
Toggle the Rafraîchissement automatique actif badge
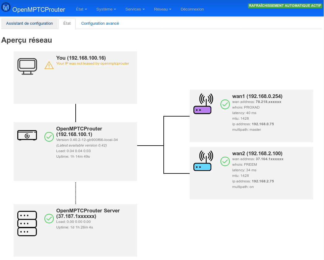285,6
